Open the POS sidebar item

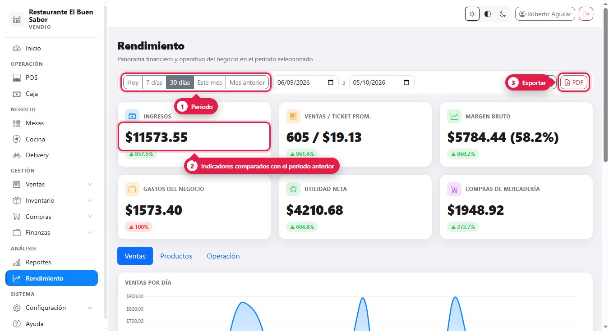tap(51, 77)
